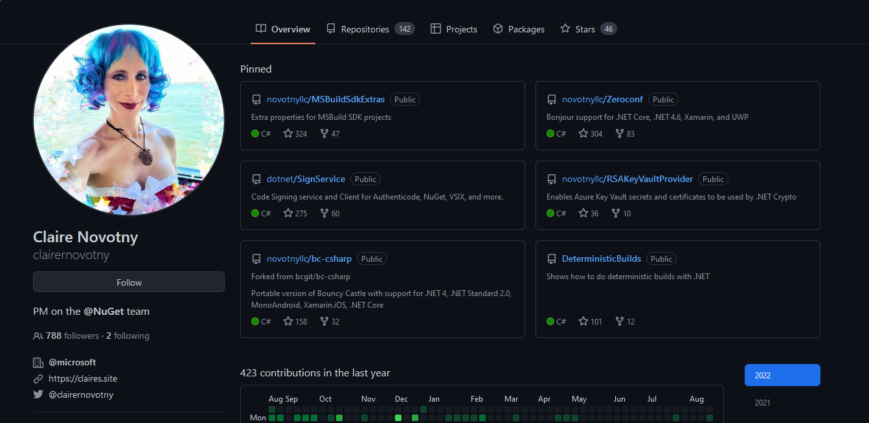Click the fork icon on bc-csharp card
Viewport: 869px width, 423px height.
click(x=324, y=321)
